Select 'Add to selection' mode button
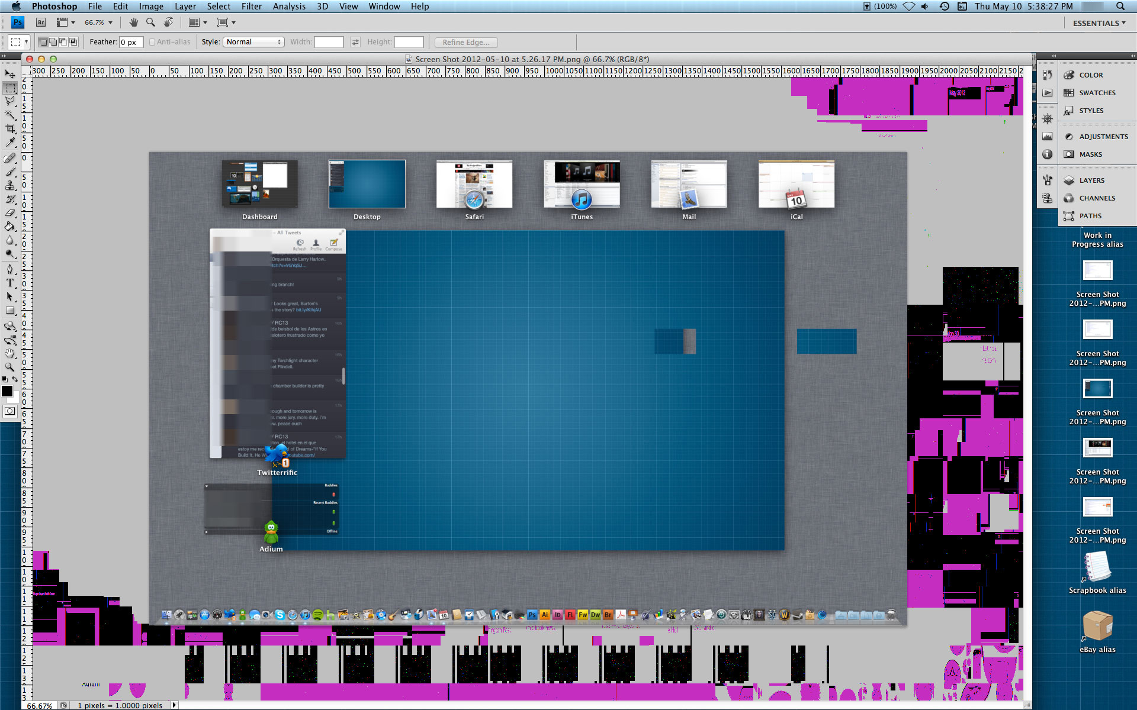The width and height of the screenshot is (1137, 710). [53, 42]
